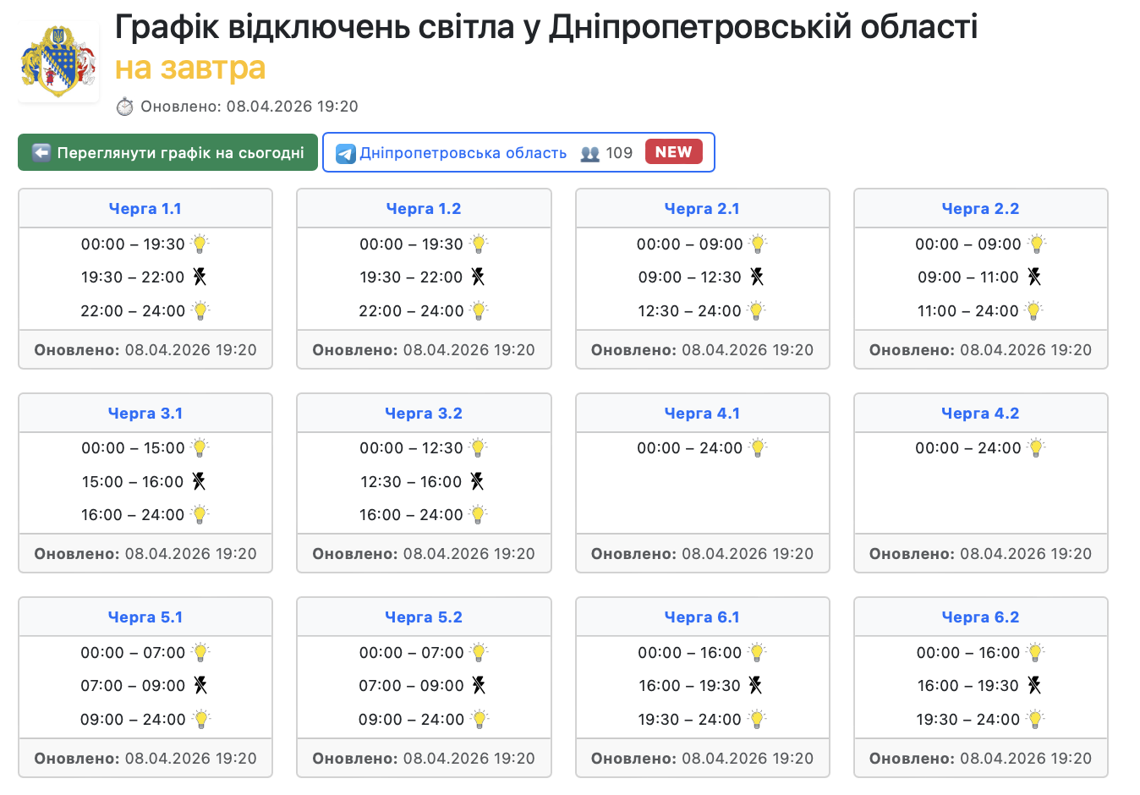This screenshot has width=1140, height=795.
Task: Click power-off icon for Черга 1.1 19:30–22:00
Action: pyautogui.click(x=200, y=277)
